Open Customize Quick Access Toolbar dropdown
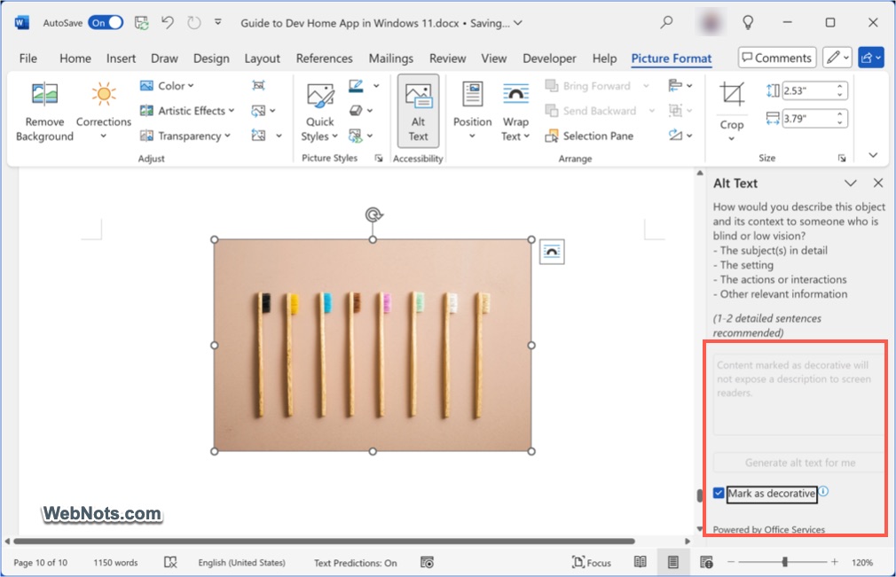Image resolution: width=896 pixels, height=577 pixels. point(217,23)
